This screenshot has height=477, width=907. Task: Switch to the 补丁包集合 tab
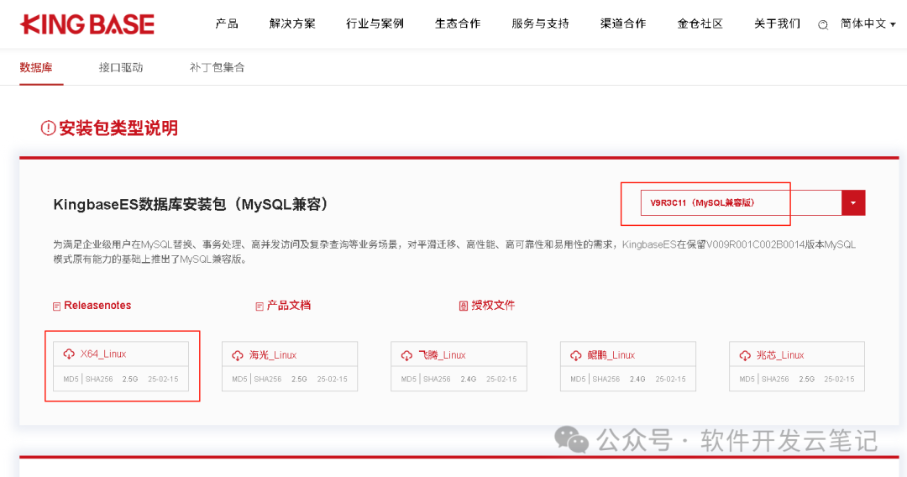coord(217,68)
